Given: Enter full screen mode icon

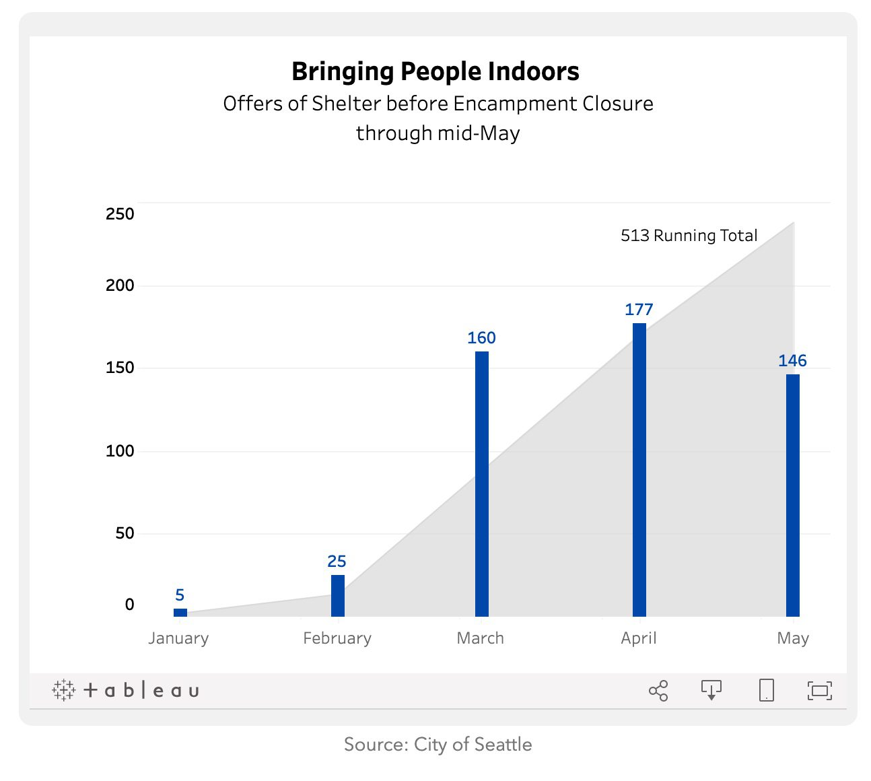Looking at the screenshot, I should 819,690.
